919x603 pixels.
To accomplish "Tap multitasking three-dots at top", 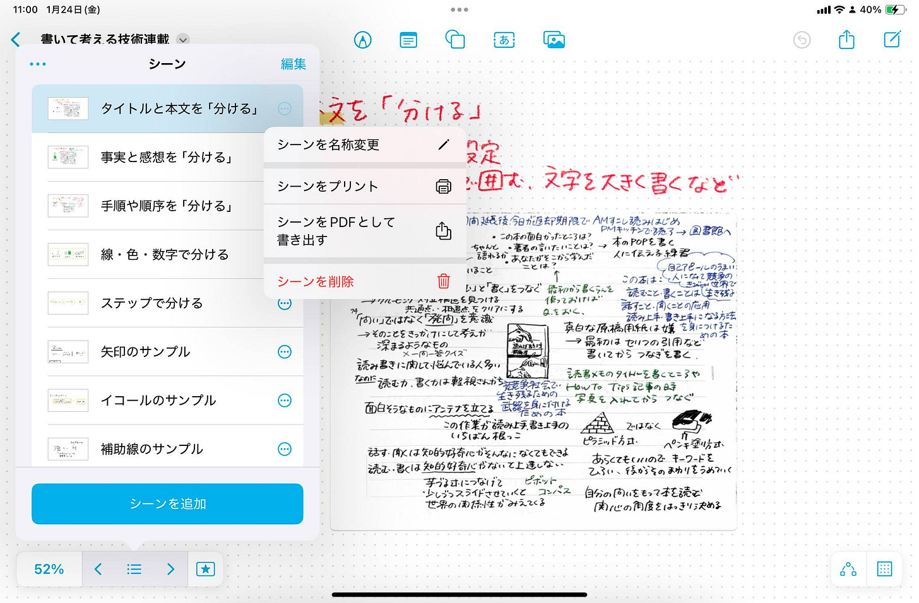I will pos(459,9).
